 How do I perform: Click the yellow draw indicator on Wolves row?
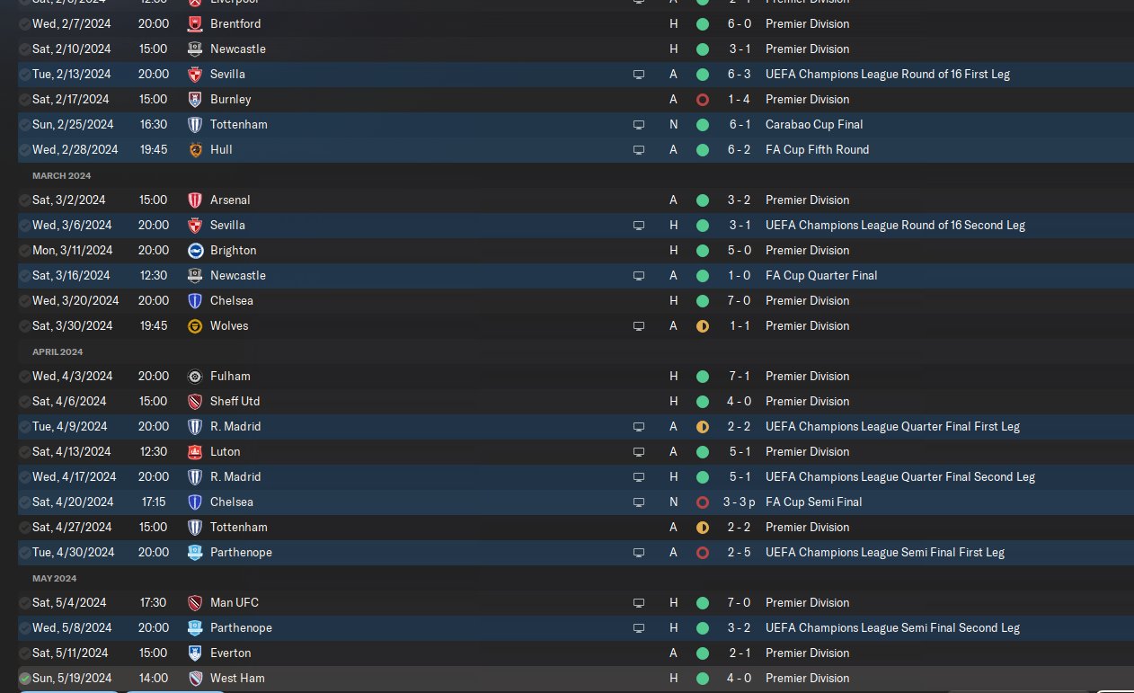coord(702,325)
